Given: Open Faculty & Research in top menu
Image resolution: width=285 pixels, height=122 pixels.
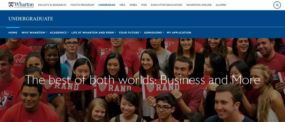Looking at the screenshot, I should coord(52,5).
